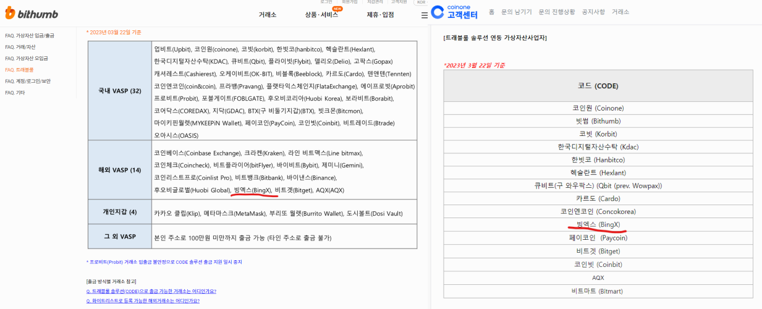Click the orange 2023년 03월 22일 기준 note
Viewport: 762px width, 309px height.
tap(114, 32)
